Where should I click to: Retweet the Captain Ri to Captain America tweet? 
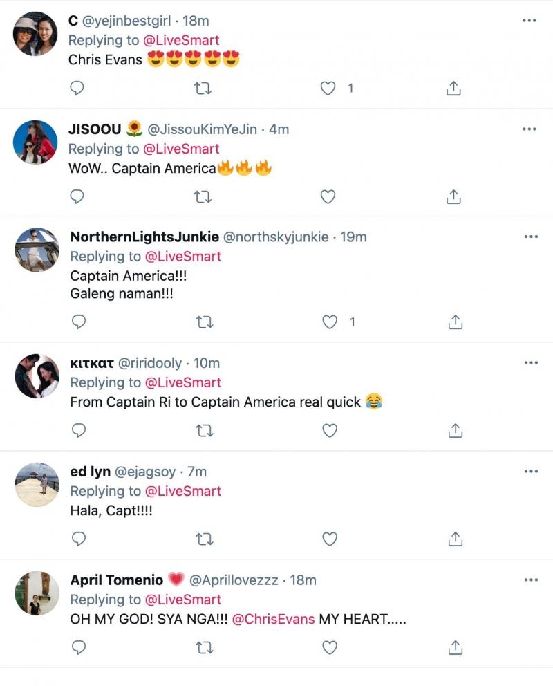coord(204,431)
